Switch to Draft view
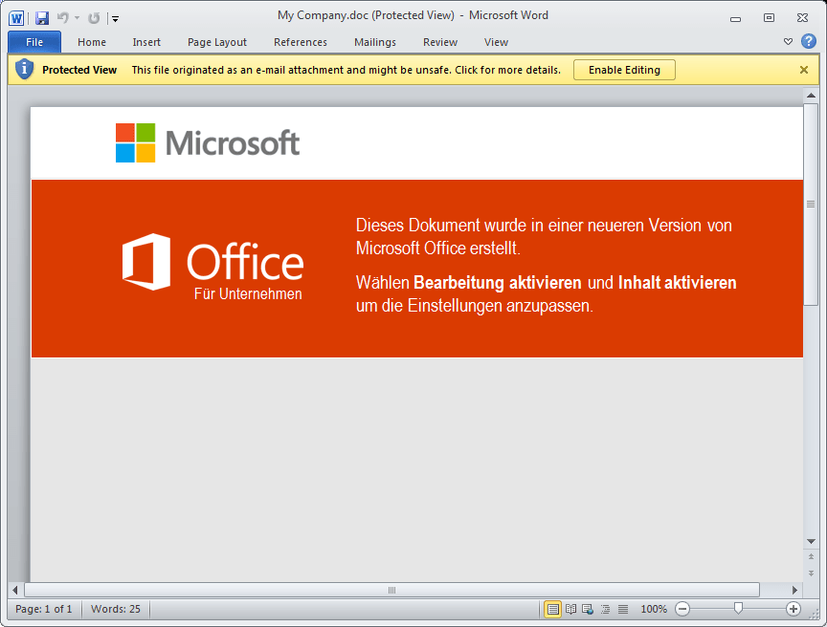 623,609
